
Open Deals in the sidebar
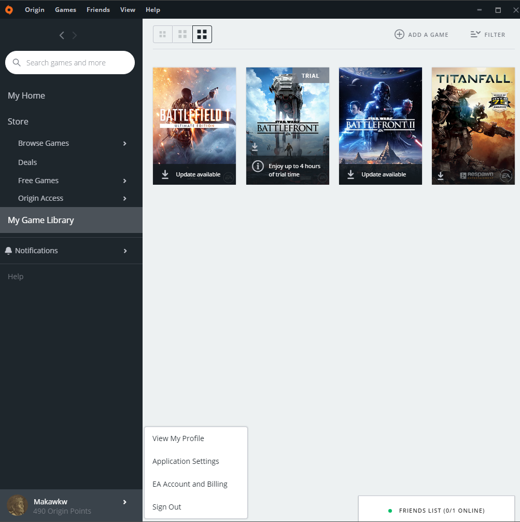pos(27,162)
